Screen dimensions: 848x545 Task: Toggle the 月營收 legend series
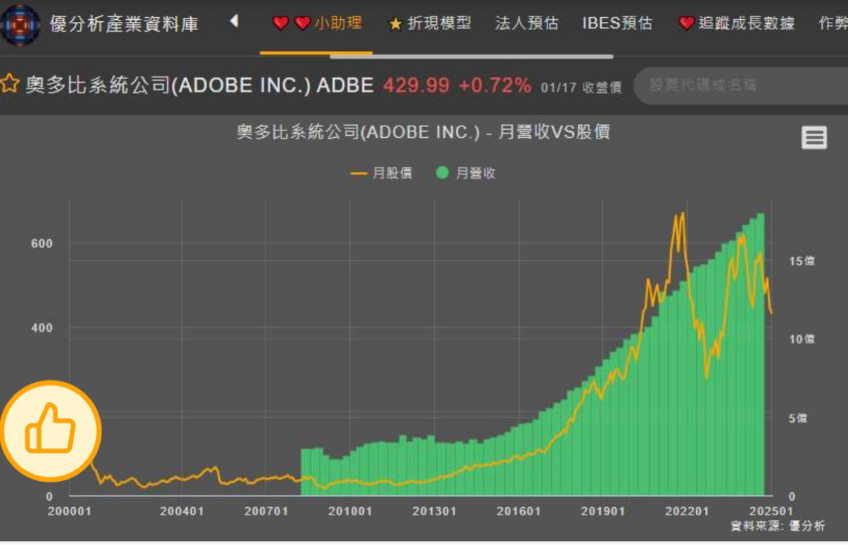pyautogui.click(x=466, y=173)
